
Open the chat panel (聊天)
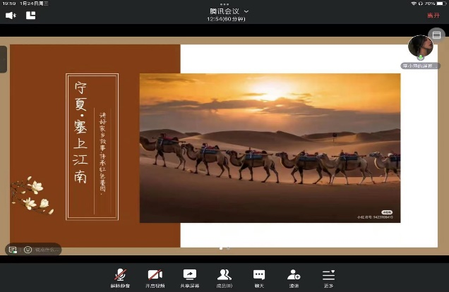(259, 276)
